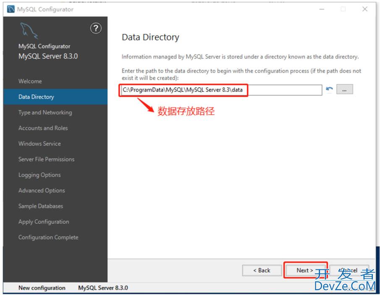
Task: Click the 'Information managed by MySQL Server' description
Action: pyautogui.click(x=240, y=57)
